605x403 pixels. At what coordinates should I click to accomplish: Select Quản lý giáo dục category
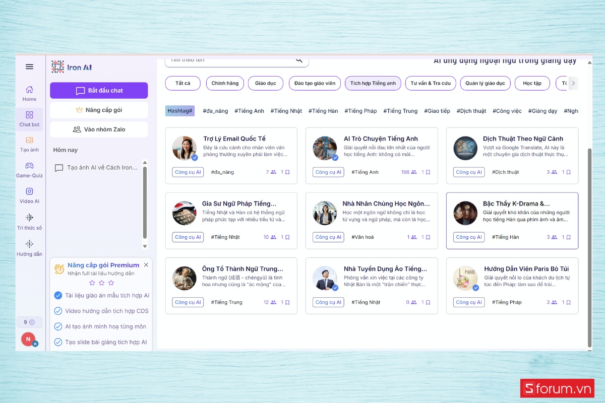[x=486, y=83]
